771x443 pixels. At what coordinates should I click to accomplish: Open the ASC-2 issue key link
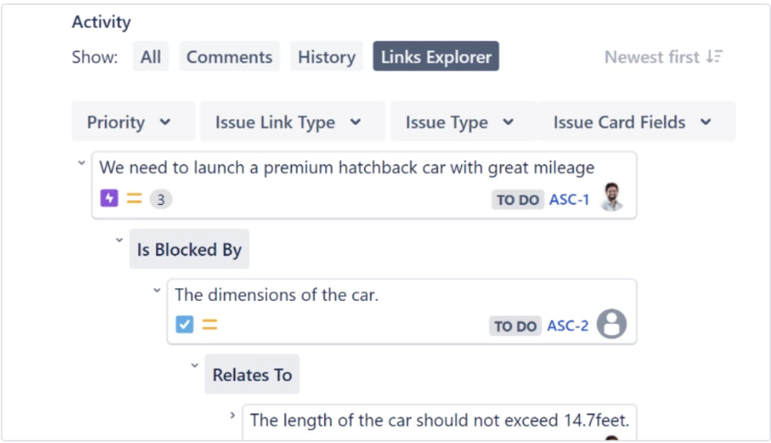[568, 326]
